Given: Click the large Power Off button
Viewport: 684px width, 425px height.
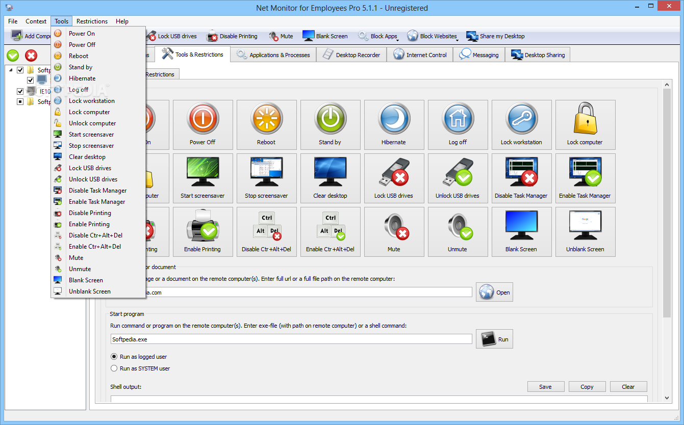Looking at the screenshot, I should click(x=202, y=124).
